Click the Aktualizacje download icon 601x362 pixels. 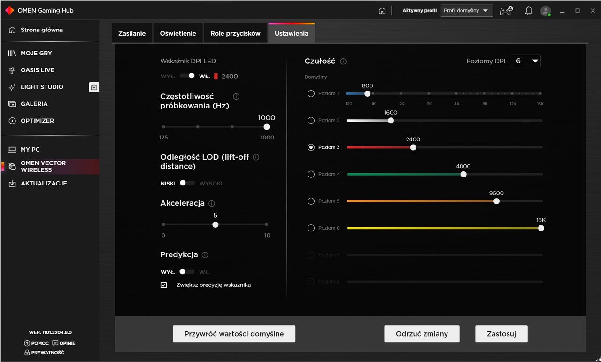coord(12,184)
